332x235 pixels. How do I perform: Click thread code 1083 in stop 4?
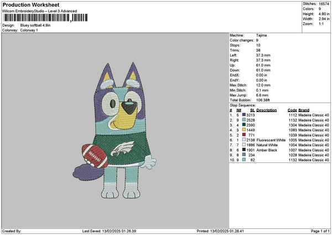[x=293, y=130]
